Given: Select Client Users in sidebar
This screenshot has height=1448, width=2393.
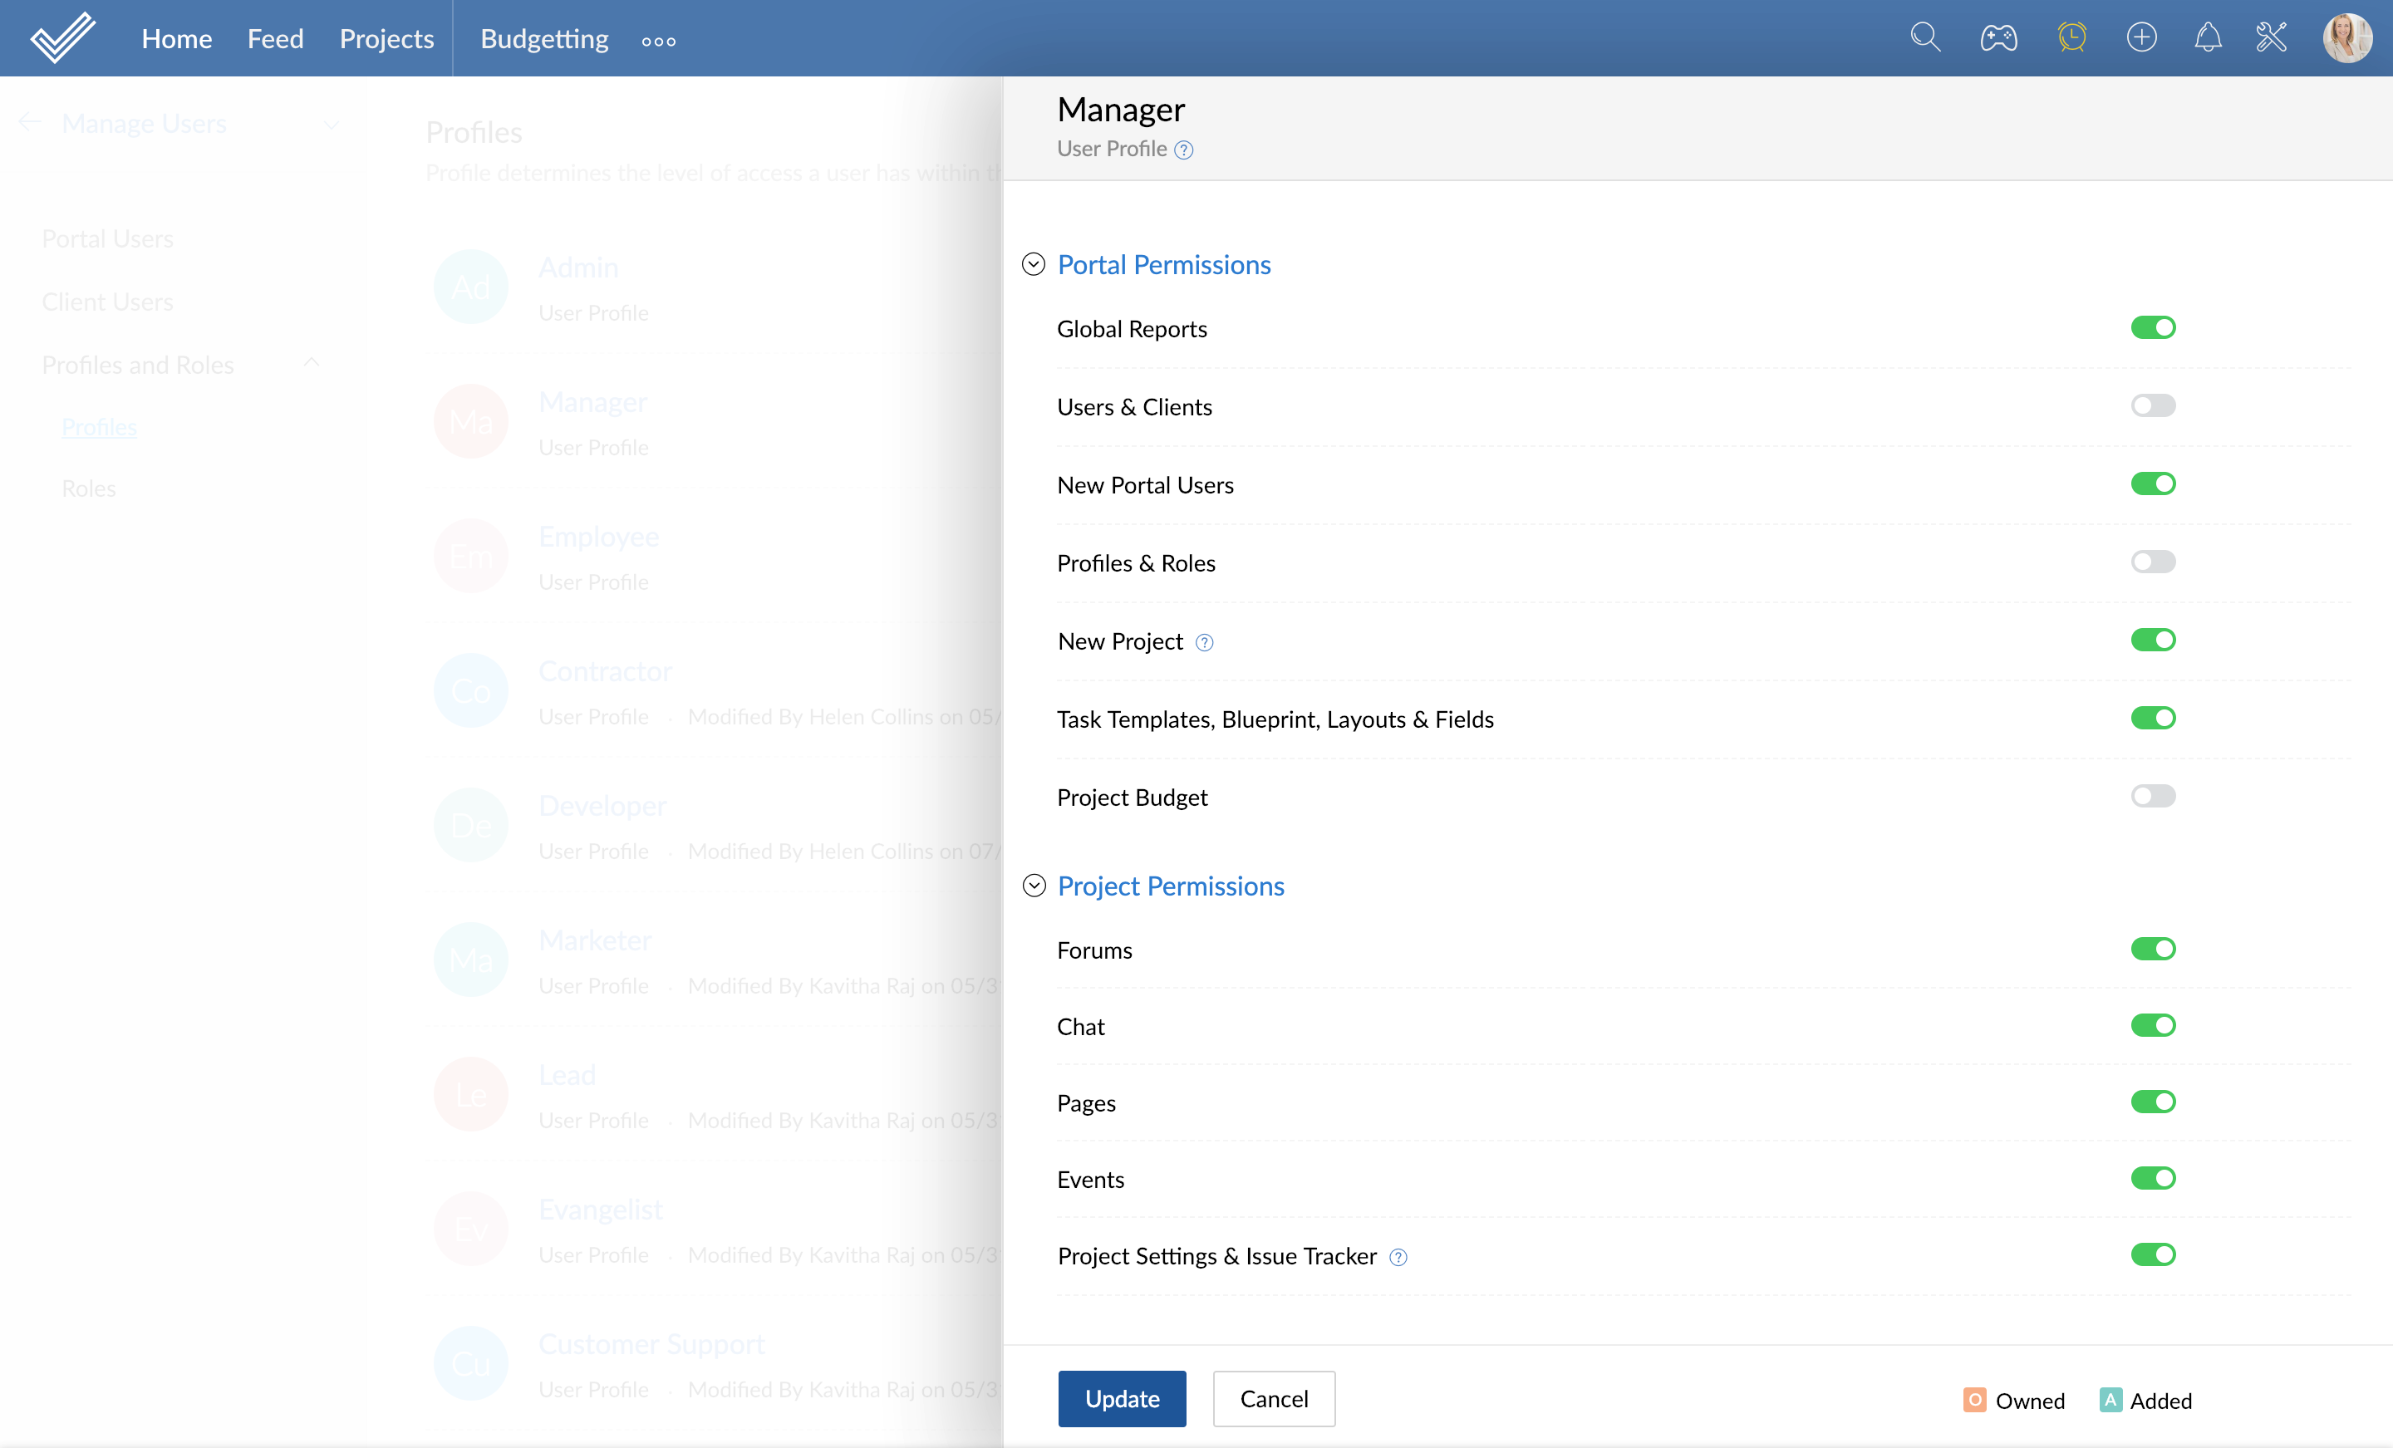Looking at the screenshot, I should (108, 302).
